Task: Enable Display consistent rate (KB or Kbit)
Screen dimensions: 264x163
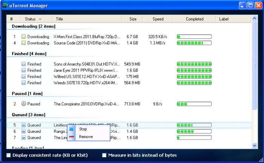Action: click(8, 155)
